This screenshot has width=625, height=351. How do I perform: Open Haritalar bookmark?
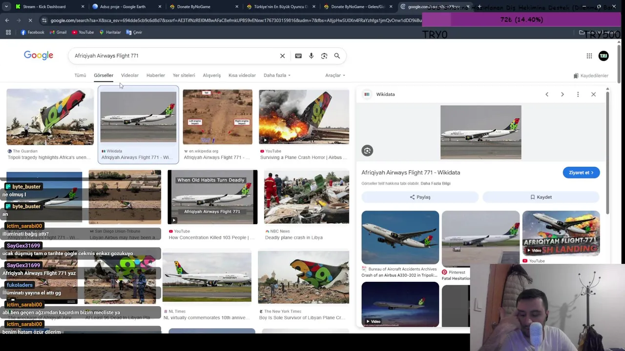[110, 32]
